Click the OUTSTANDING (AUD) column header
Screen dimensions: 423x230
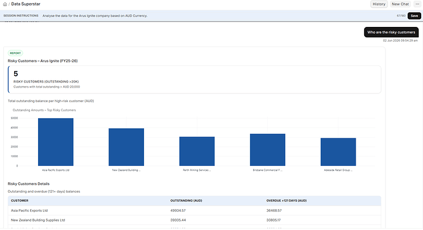pyautogui.click(x=186, y=201)
